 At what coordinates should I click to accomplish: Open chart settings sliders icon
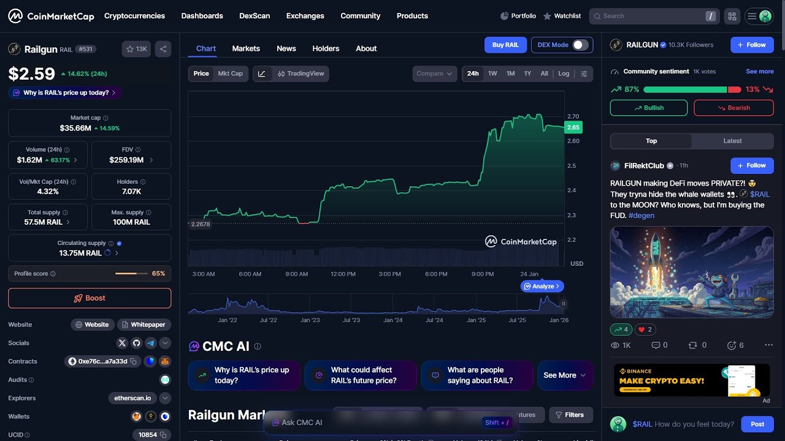point(584,73)
